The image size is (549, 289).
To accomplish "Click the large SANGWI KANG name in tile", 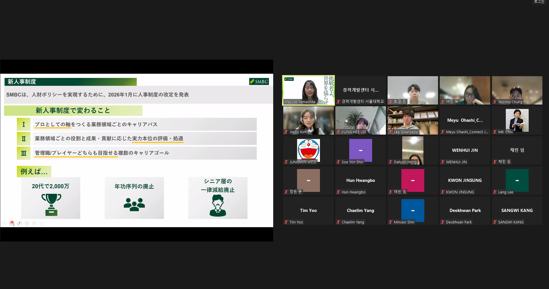I will pos(517,211).
